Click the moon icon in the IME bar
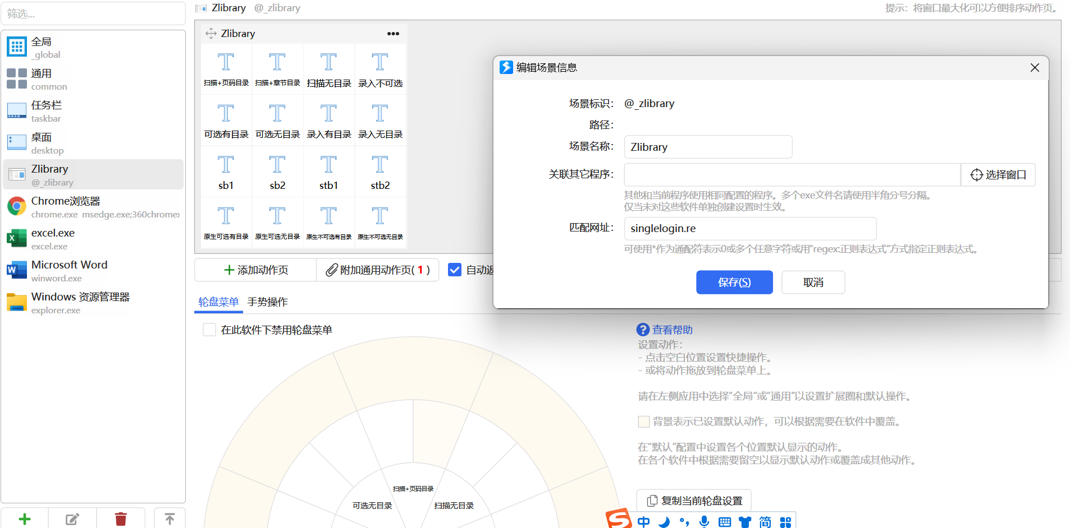Image resolution: width=1070 pixels, height=528 pixels. (x=664, y=522)
